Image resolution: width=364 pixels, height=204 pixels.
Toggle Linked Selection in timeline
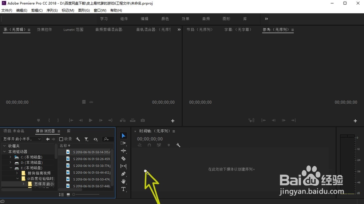[x=159, y=145]
